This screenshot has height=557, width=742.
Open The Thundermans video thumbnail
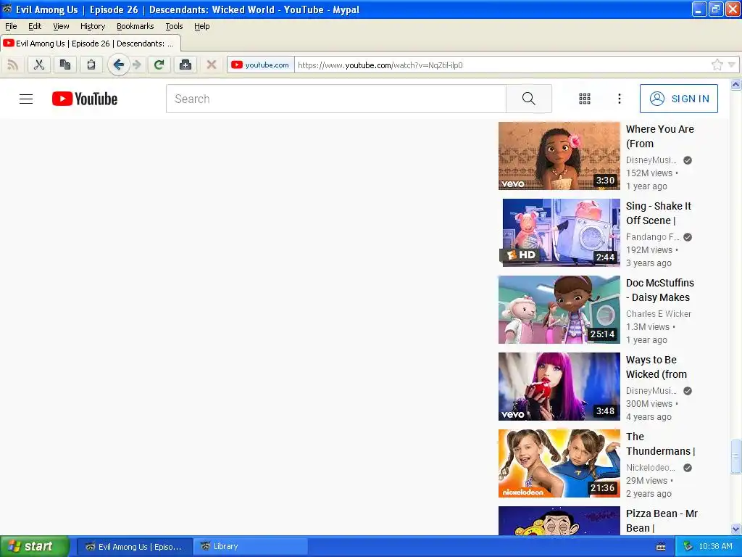[x=559, y=463]
